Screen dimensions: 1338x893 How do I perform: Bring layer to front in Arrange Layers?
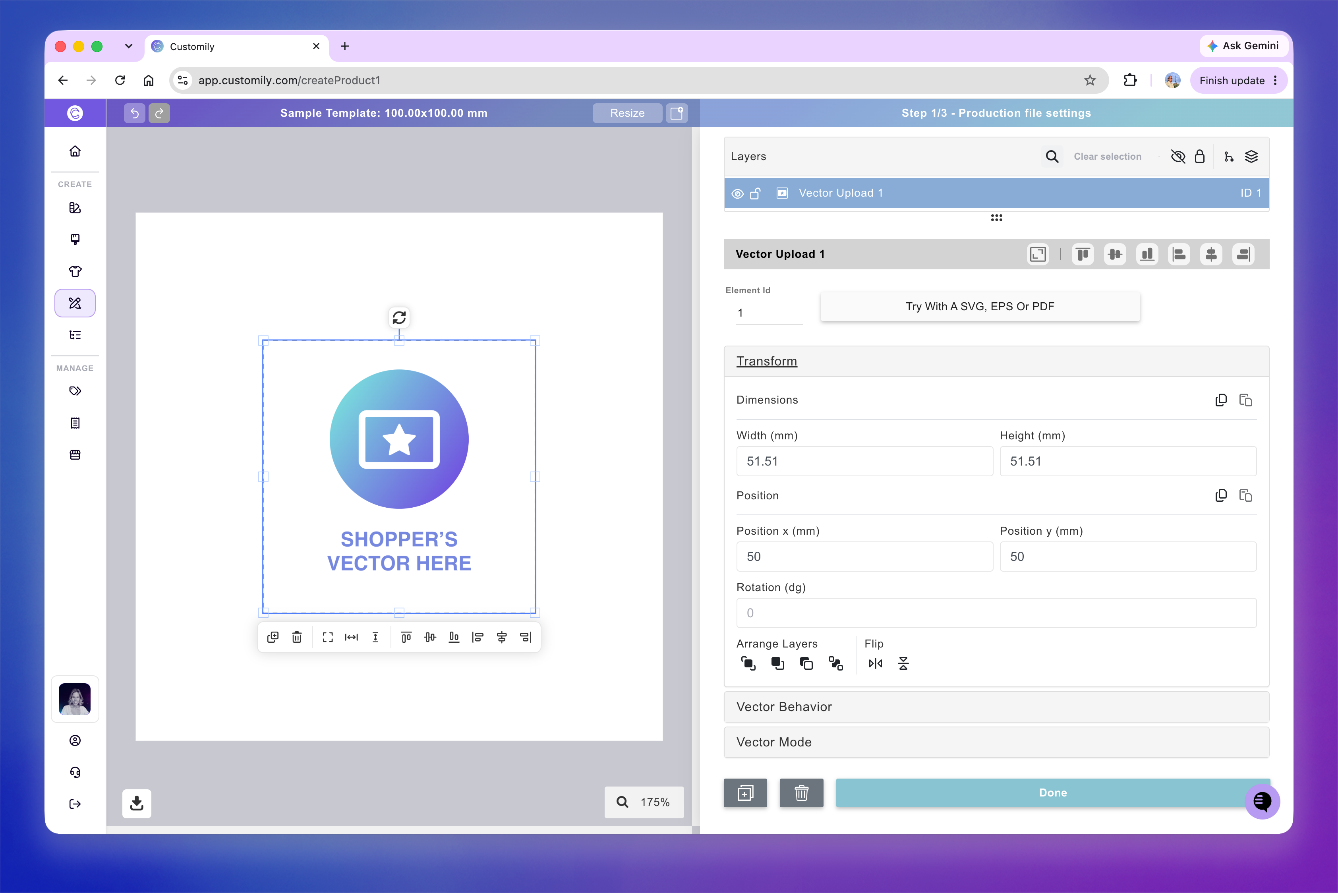click(748, 663)
